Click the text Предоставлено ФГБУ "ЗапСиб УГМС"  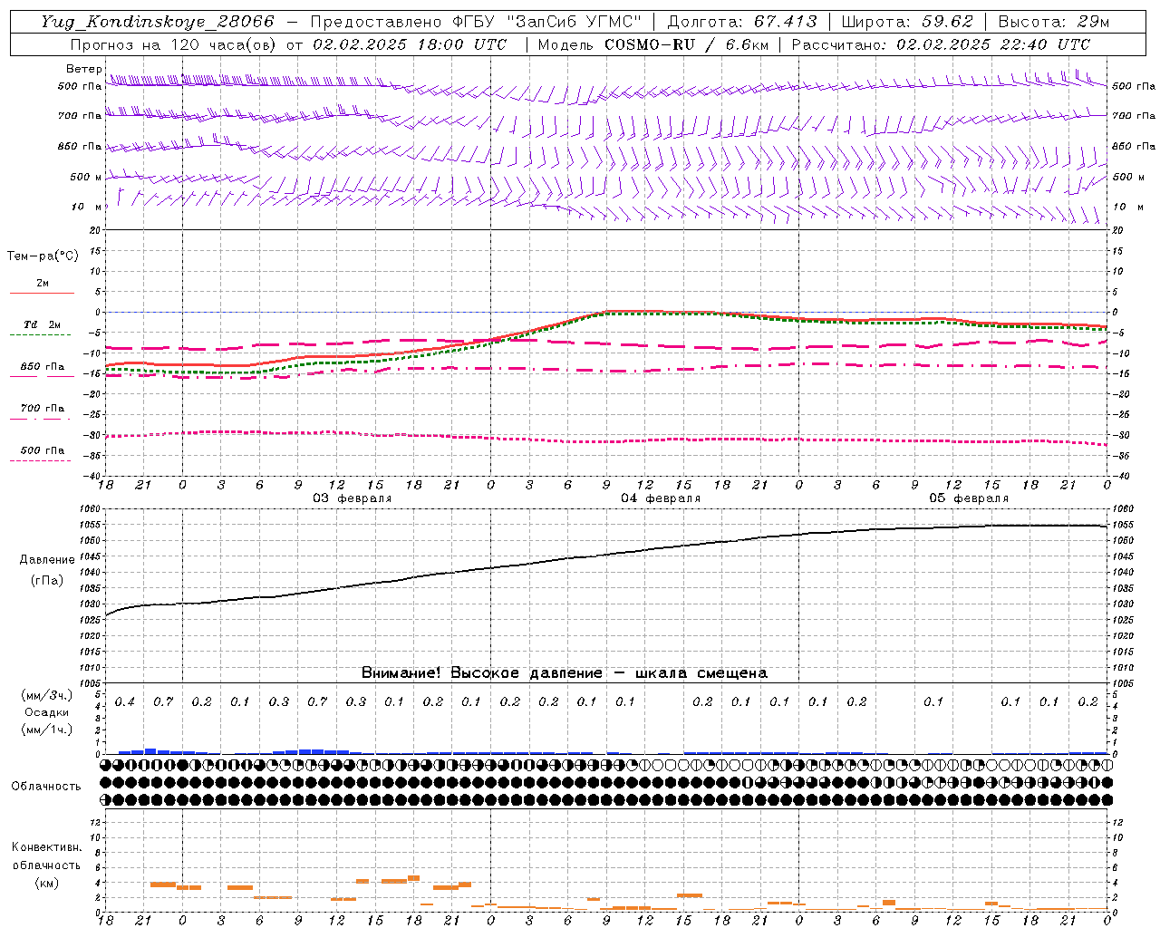click(476, 22)
